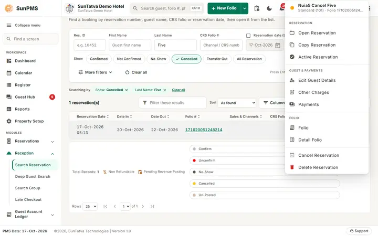Open the New Folio dropdown arrow
Screen dimensions: 378x236
(x=245, y=8)
